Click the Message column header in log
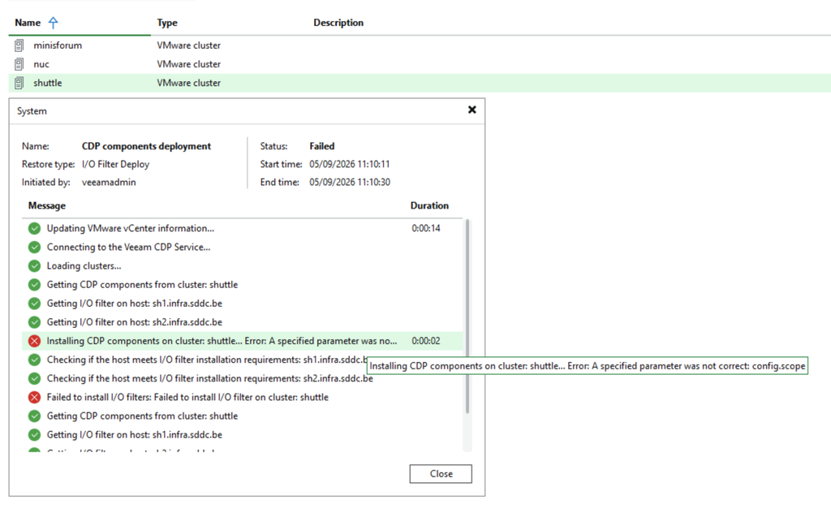This screenshot has height=517, width=831. point(46,205)
